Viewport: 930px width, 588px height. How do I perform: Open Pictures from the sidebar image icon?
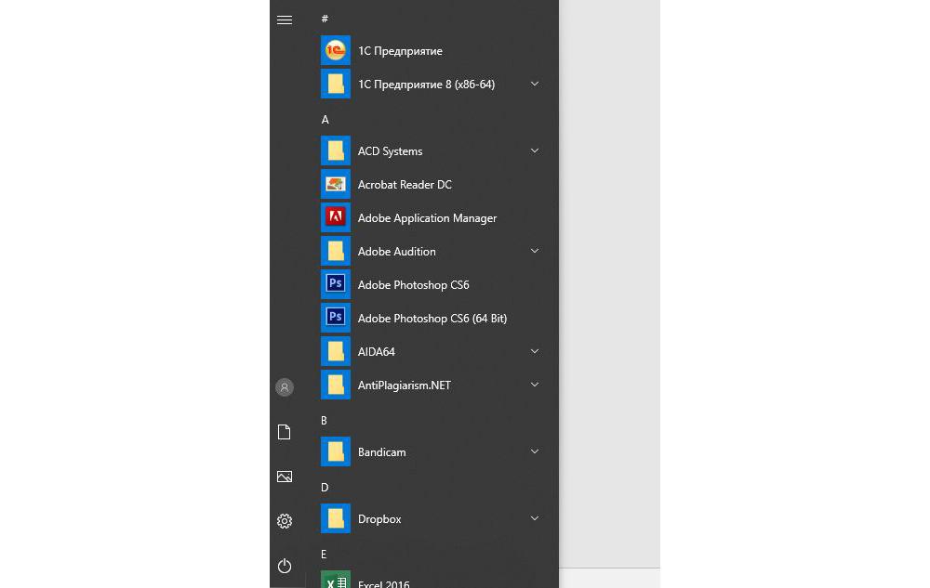click(284, 477)
